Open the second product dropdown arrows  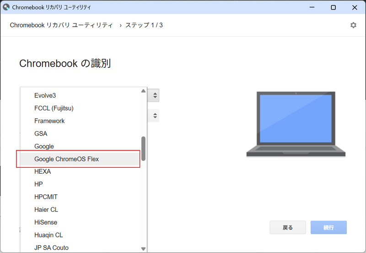155,115
